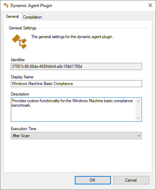The width and height of the screenshot is (156, 190).
Task: Click the Display Name label
Action: [x=22, y=77]
